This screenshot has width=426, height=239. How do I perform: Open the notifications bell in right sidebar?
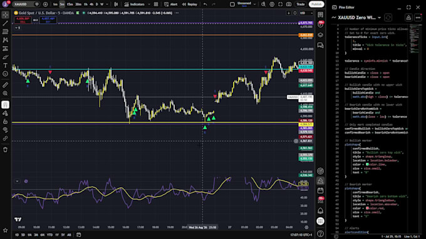[x=321, y=211]
